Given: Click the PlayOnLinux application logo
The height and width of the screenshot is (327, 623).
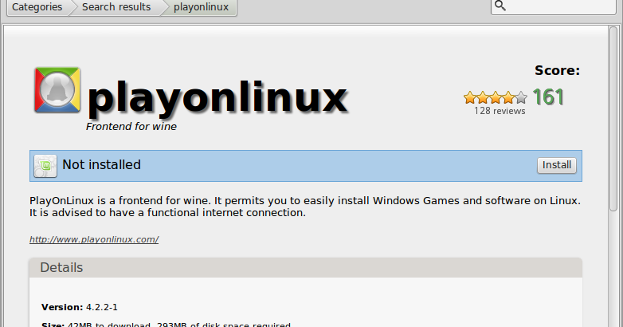Looking at the screenshot, I should [57, 90].
